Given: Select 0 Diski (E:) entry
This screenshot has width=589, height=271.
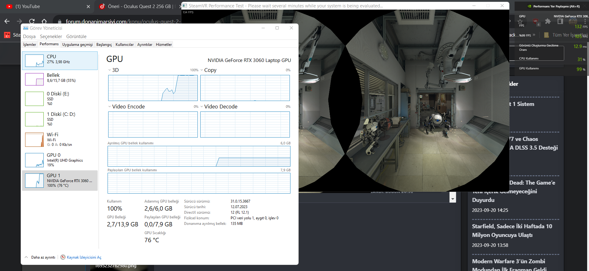Looking at the screenshot, I should (60, 98).
